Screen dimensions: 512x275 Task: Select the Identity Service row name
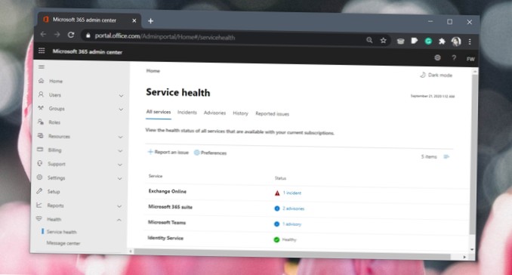[x=165, y=238]
